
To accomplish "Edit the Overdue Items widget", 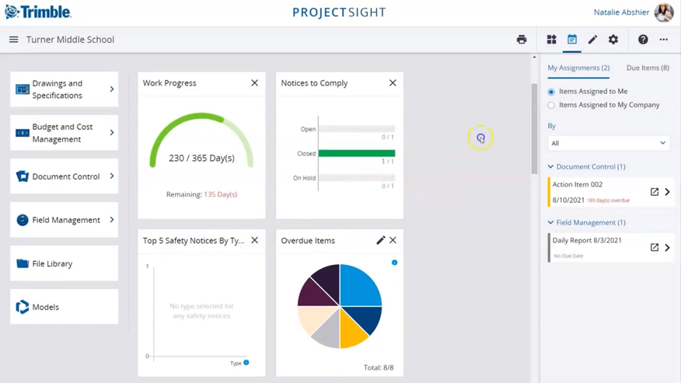I will pyautogui.click(x=380, y=240).
